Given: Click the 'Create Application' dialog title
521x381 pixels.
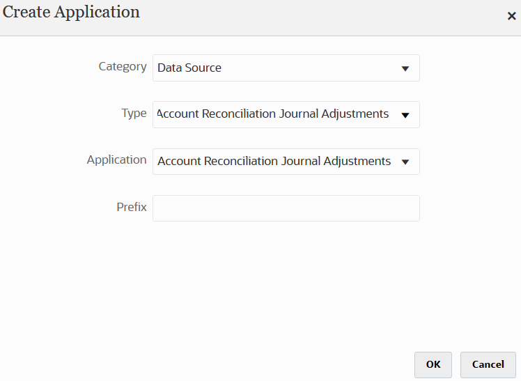Looking at the screenshot, I should click(x=72, y=13).
